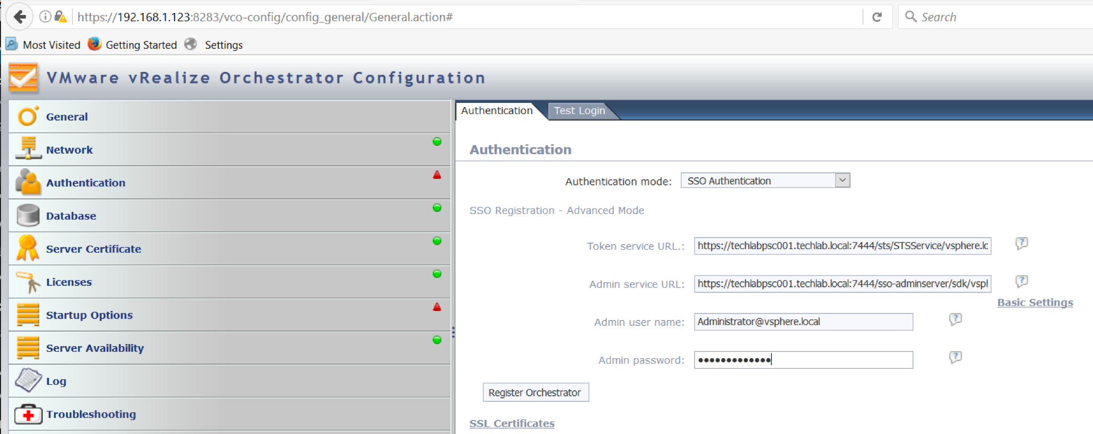Click the Log notepad icon
The image size is (1093, 434).
point(28,380)
